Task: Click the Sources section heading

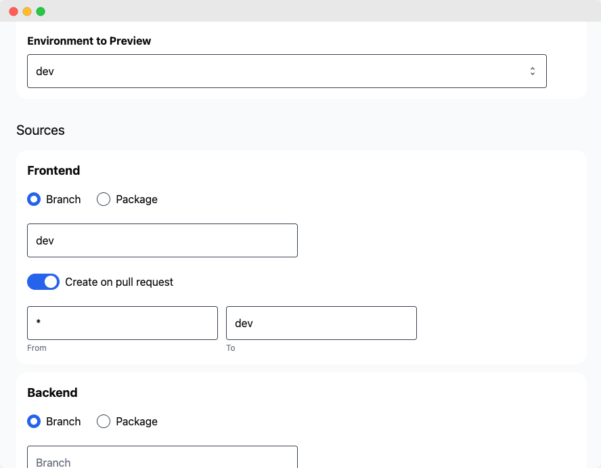Action: (x=40, y=130)
